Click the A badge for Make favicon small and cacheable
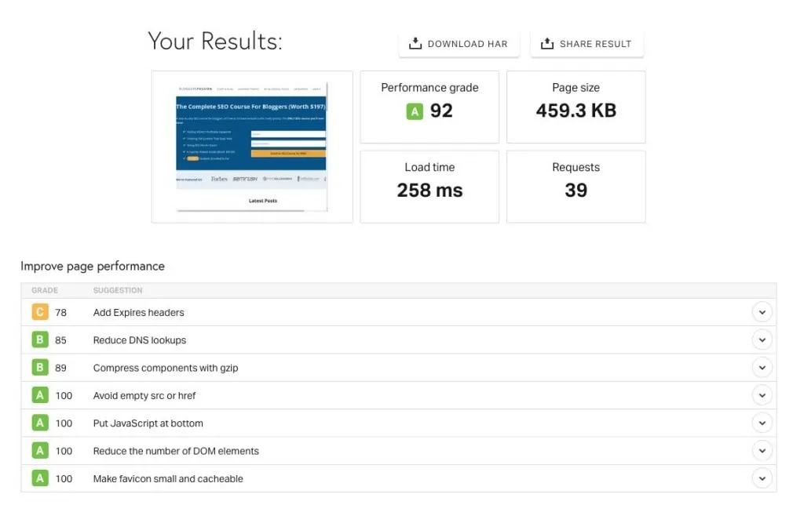This screenshot has width=804, height=523. [x=39, y=478]
